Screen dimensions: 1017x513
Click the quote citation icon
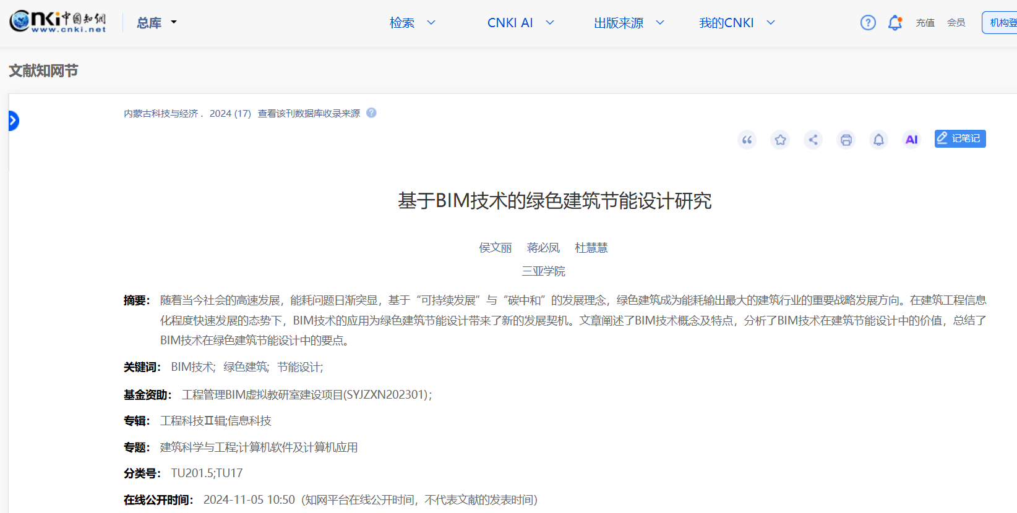click(x=747, y=140)
